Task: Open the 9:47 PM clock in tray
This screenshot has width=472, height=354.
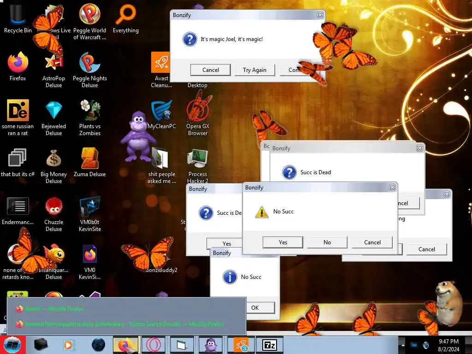Action: pyautogui.click(x=448, y=345)
